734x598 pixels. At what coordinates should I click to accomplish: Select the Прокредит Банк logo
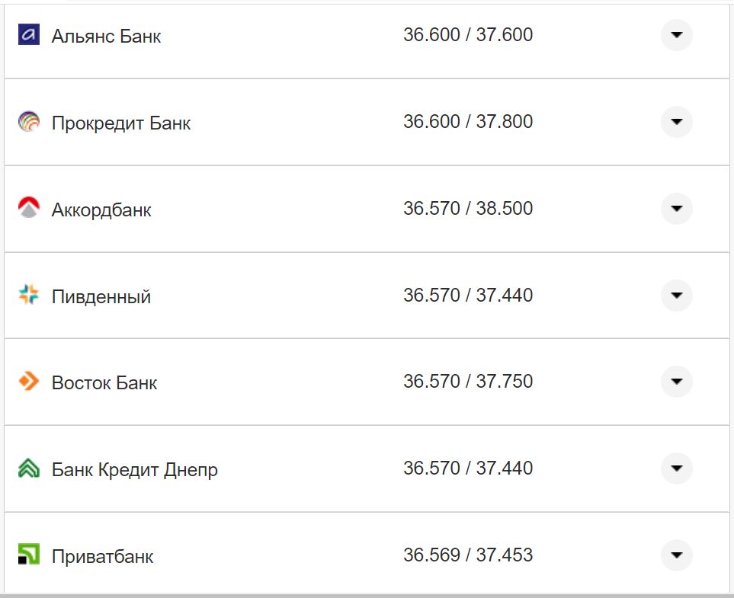click(29, 122)
